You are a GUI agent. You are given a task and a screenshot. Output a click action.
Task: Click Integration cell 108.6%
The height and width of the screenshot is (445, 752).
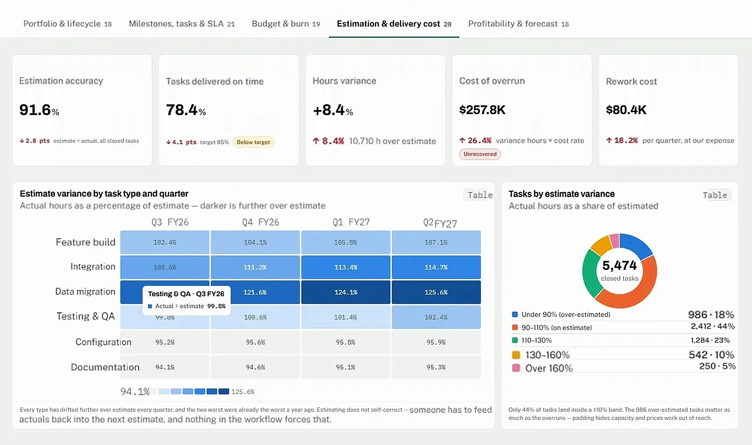click(x=165, y=267)
